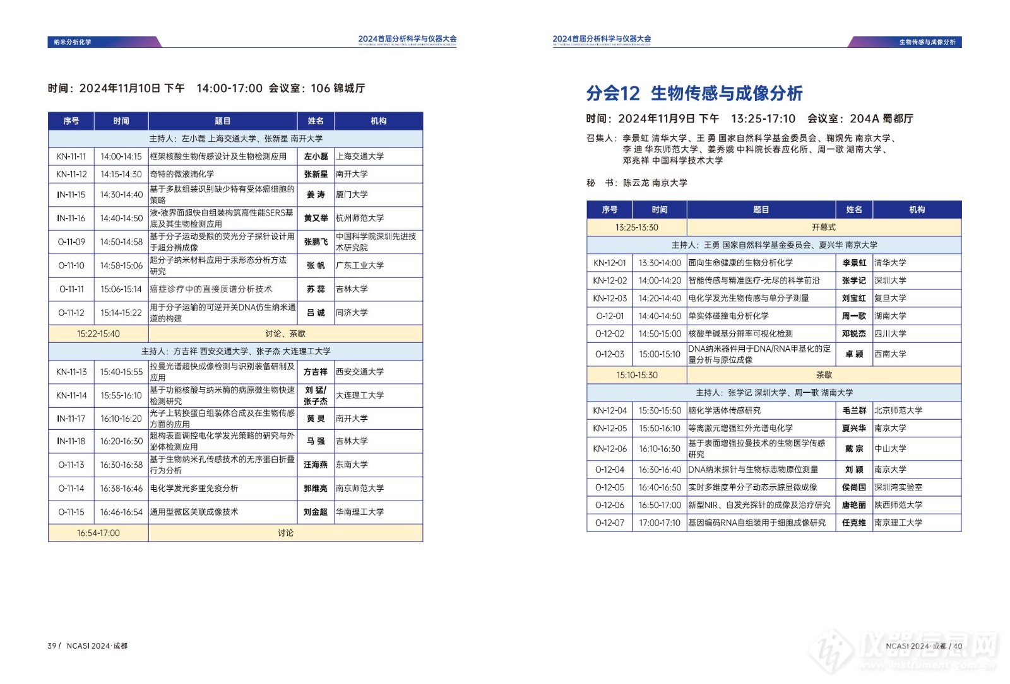Select institution 复旦大学
This screenshot has width=1010, height=684.
pyautogui.click(x=890, y=298)
